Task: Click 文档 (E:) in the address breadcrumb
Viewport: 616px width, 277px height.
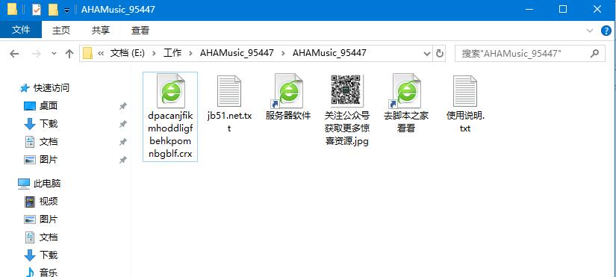Action: [x=127, y=53]
